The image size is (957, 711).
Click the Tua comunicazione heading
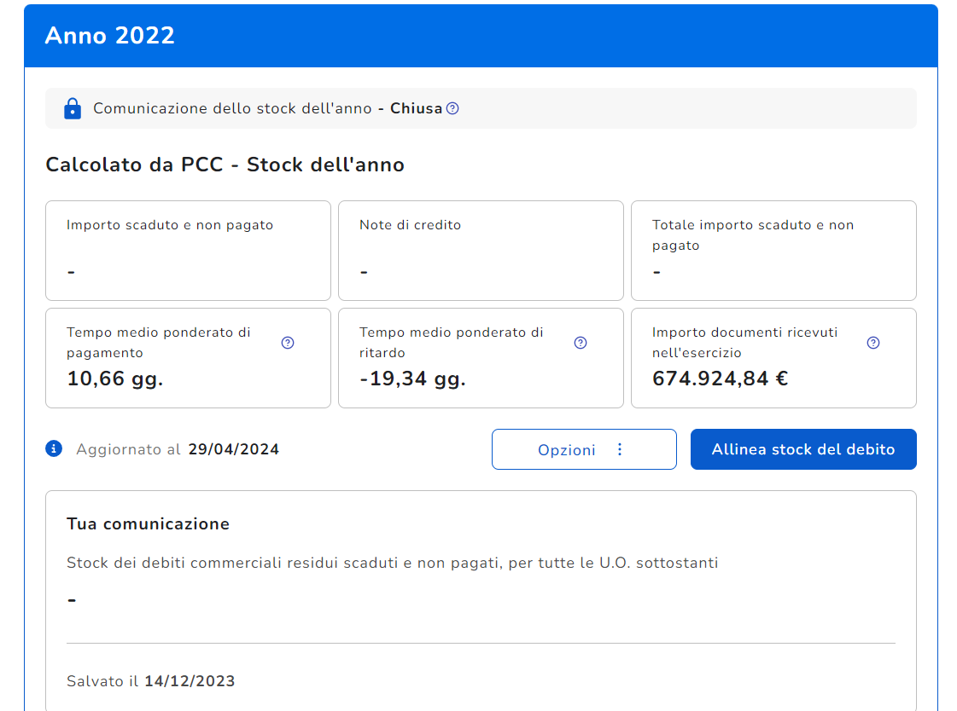[148, 523]
